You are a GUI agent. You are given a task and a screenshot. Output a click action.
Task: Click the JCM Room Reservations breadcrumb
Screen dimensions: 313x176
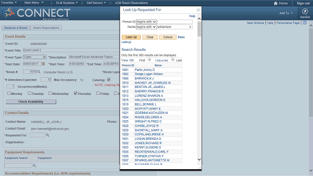[x=132, y=3]
